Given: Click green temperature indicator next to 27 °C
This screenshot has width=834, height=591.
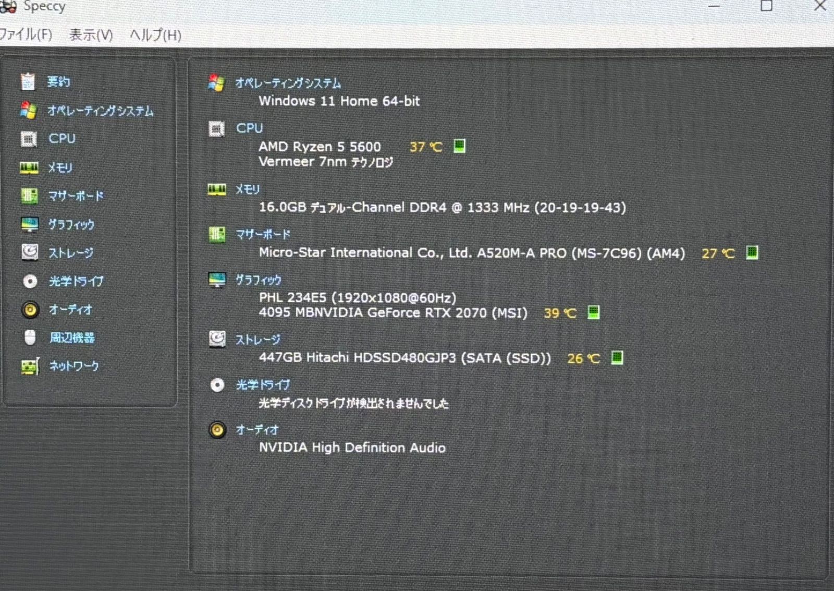Looking at the screenshot, I should (752, 252).
